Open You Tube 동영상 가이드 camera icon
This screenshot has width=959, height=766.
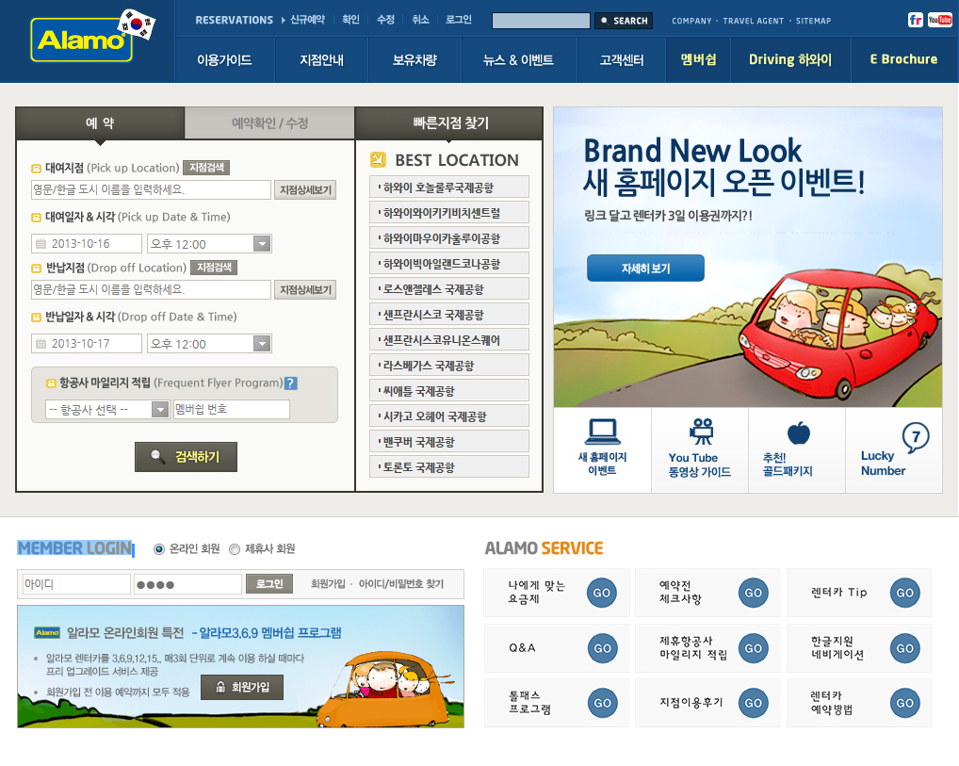[701, 432]
